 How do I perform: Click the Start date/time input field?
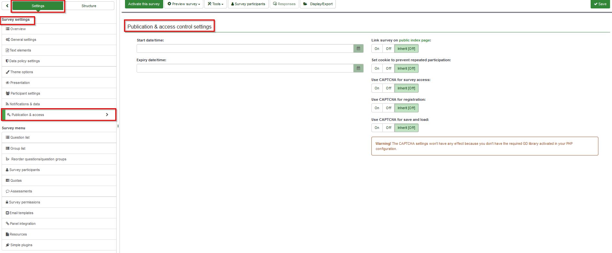(245, 49)
